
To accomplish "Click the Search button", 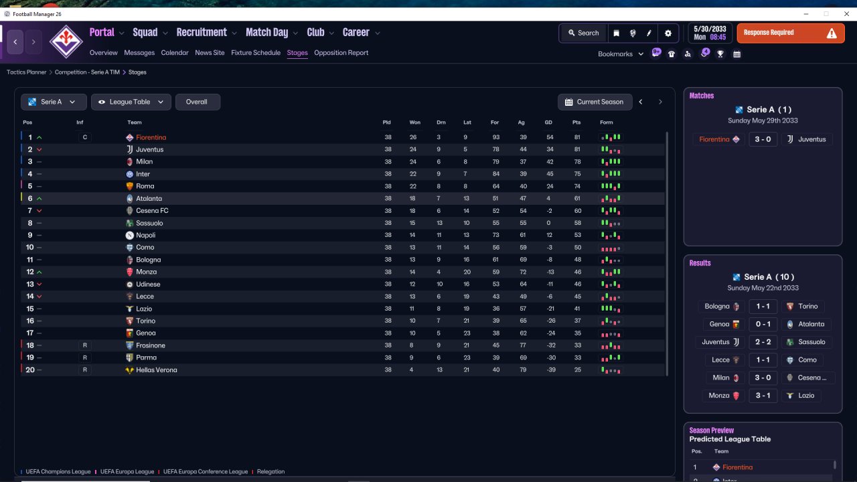I will pyautogui.click(x=582, y=33).
